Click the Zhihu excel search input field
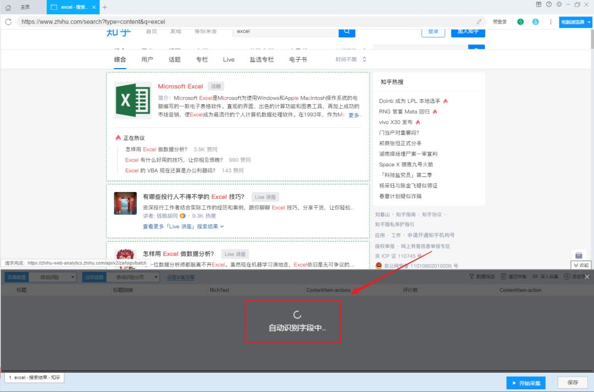The width and height of the screenshot is (594, 392). point(285,32)
